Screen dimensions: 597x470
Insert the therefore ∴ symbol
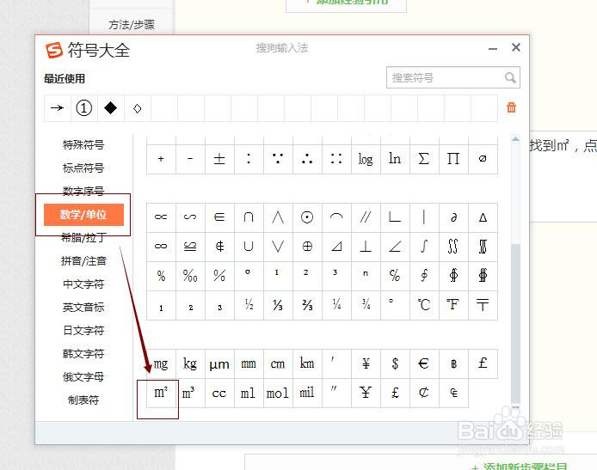[307, 159]
